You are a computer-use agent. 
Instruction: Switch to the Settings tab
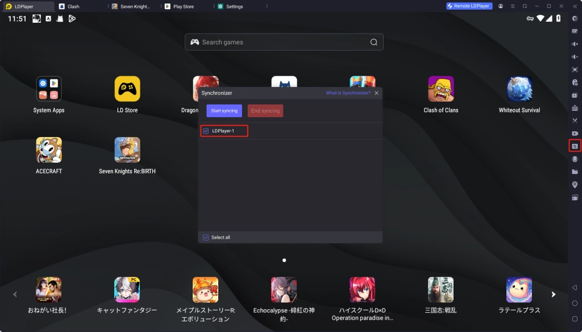(x=234, y=7)
